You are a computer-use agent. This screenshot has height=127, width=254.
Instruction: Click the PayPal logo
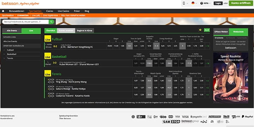coord(247,117)
